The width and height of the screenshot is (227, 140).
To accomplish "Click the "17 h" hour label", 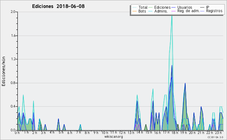I will click(166, 132).
